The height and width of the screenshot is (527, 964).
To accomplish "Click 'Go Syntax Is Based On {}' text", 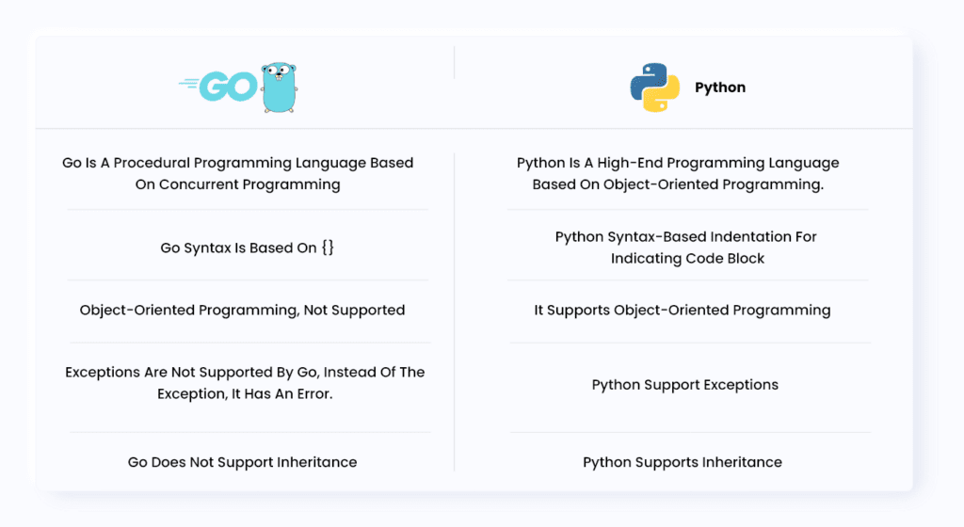I will tap(248, 248).
